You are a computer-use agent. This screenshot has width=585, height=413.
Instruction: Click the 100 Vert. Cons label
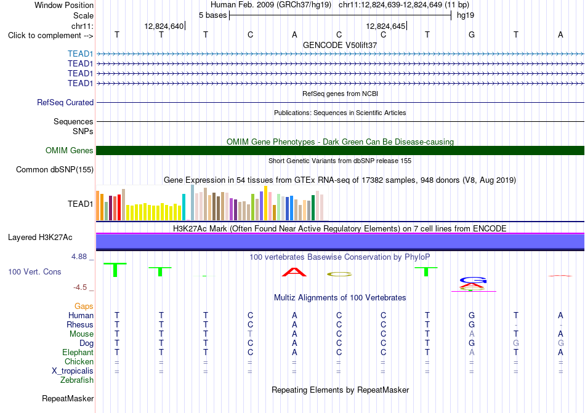[x=34, y=271]
